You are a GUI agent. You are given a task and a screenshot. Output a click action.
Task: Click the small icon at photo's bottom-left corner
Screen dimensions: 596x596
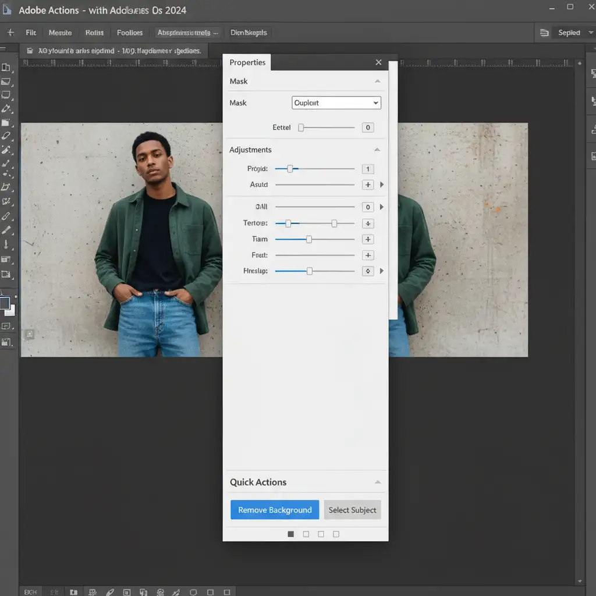click(x=29, y=334)
